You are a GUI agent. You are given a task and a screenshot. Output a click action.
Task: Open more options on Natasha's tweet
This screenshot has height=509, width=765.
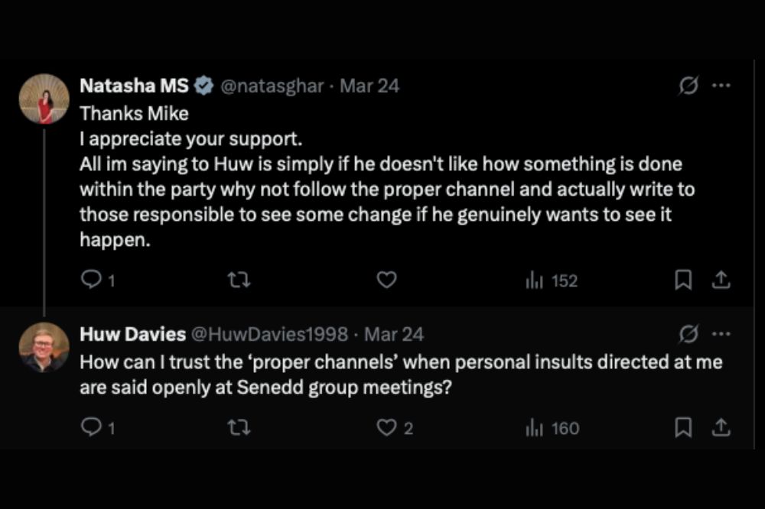pos(721,86)
